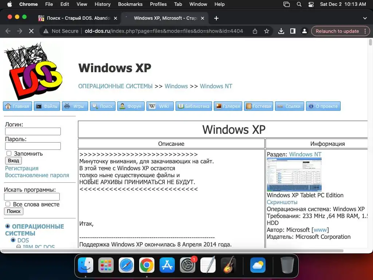
Task: Open the О проекте nav button
Action: click(x=323, y=106)
